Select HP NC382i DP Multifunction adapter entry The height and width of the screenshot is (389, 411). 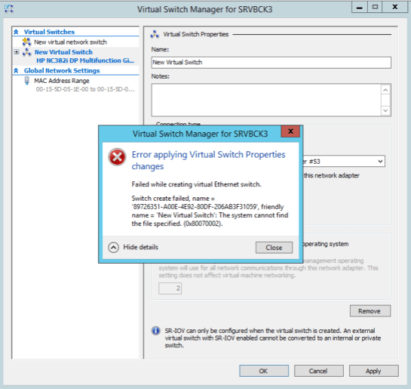point(85,60)
